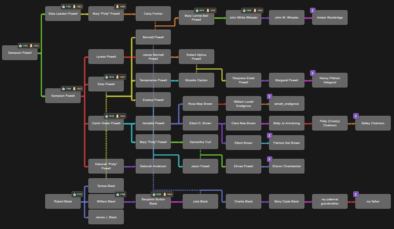Select the Respress Estell Powell box
Viewport: 394px width, 229px height.
pos(243,80)
